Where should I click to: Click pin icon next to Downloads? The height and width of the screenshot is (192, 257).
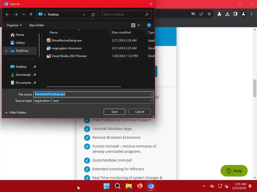[35, 75]
